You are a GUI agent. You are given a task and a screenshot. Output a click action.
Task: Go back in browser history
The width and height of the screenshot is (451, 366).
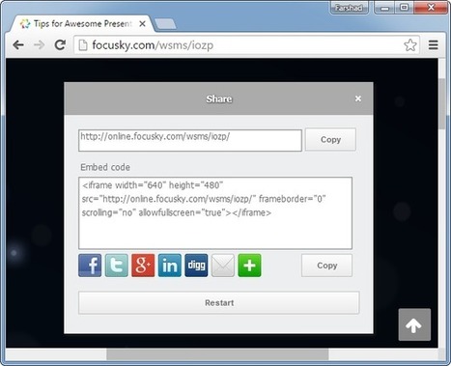[18, 45]
